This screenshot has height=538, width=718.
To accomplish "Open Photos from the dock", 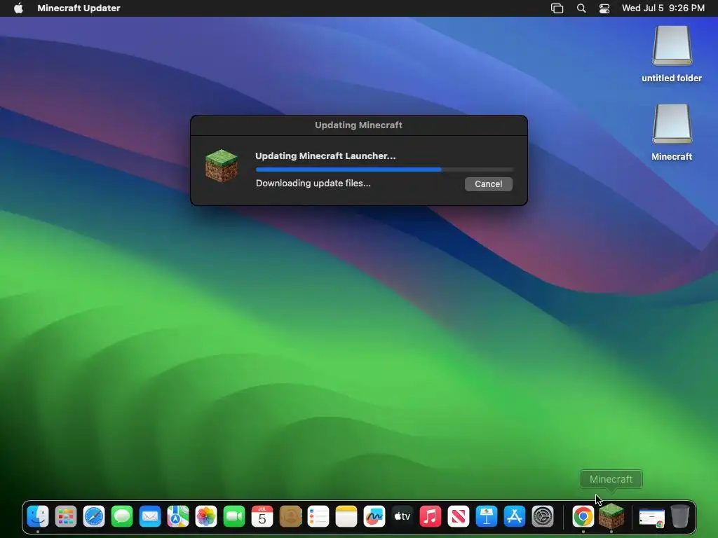I will [206, 517].
